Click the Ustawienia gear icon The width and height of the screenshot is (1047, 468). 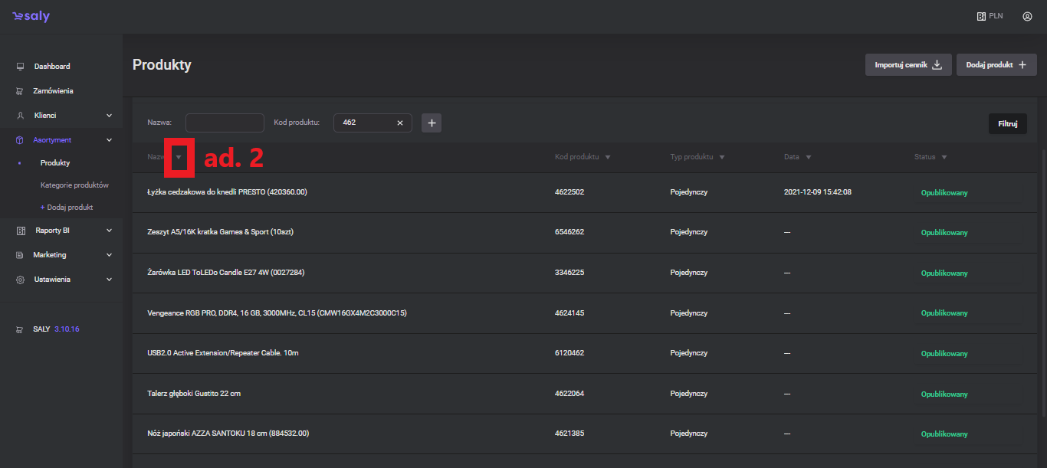[21, 280]
